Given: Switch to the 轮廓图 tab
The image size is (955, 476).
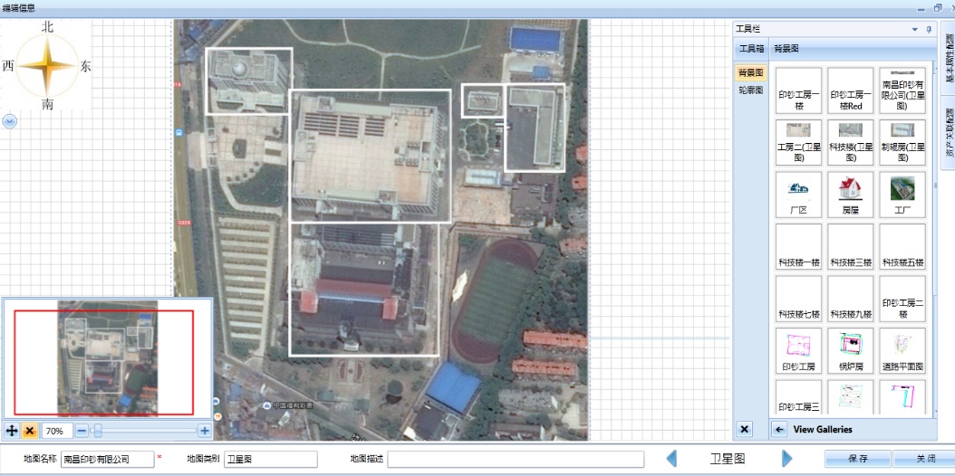Looking at the screenshot, I should point(750,90).
